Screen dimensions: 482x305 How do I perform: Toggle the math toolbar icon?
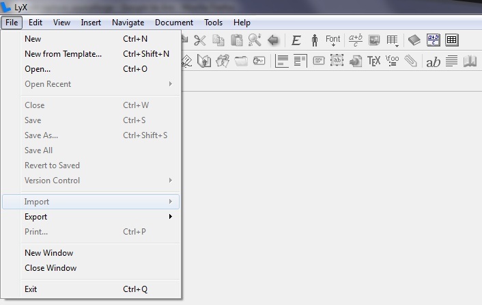pyautogui.click(x=433, y=40)
